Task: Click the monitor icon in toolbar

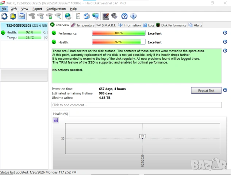Action: 105,16
